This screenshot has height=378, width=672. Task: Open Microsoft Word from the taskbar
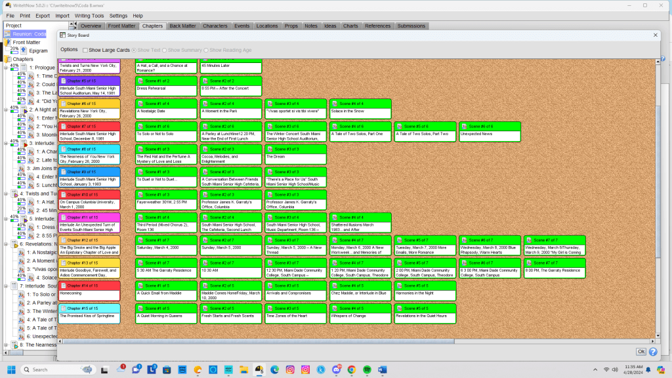(x=382, y=369)
